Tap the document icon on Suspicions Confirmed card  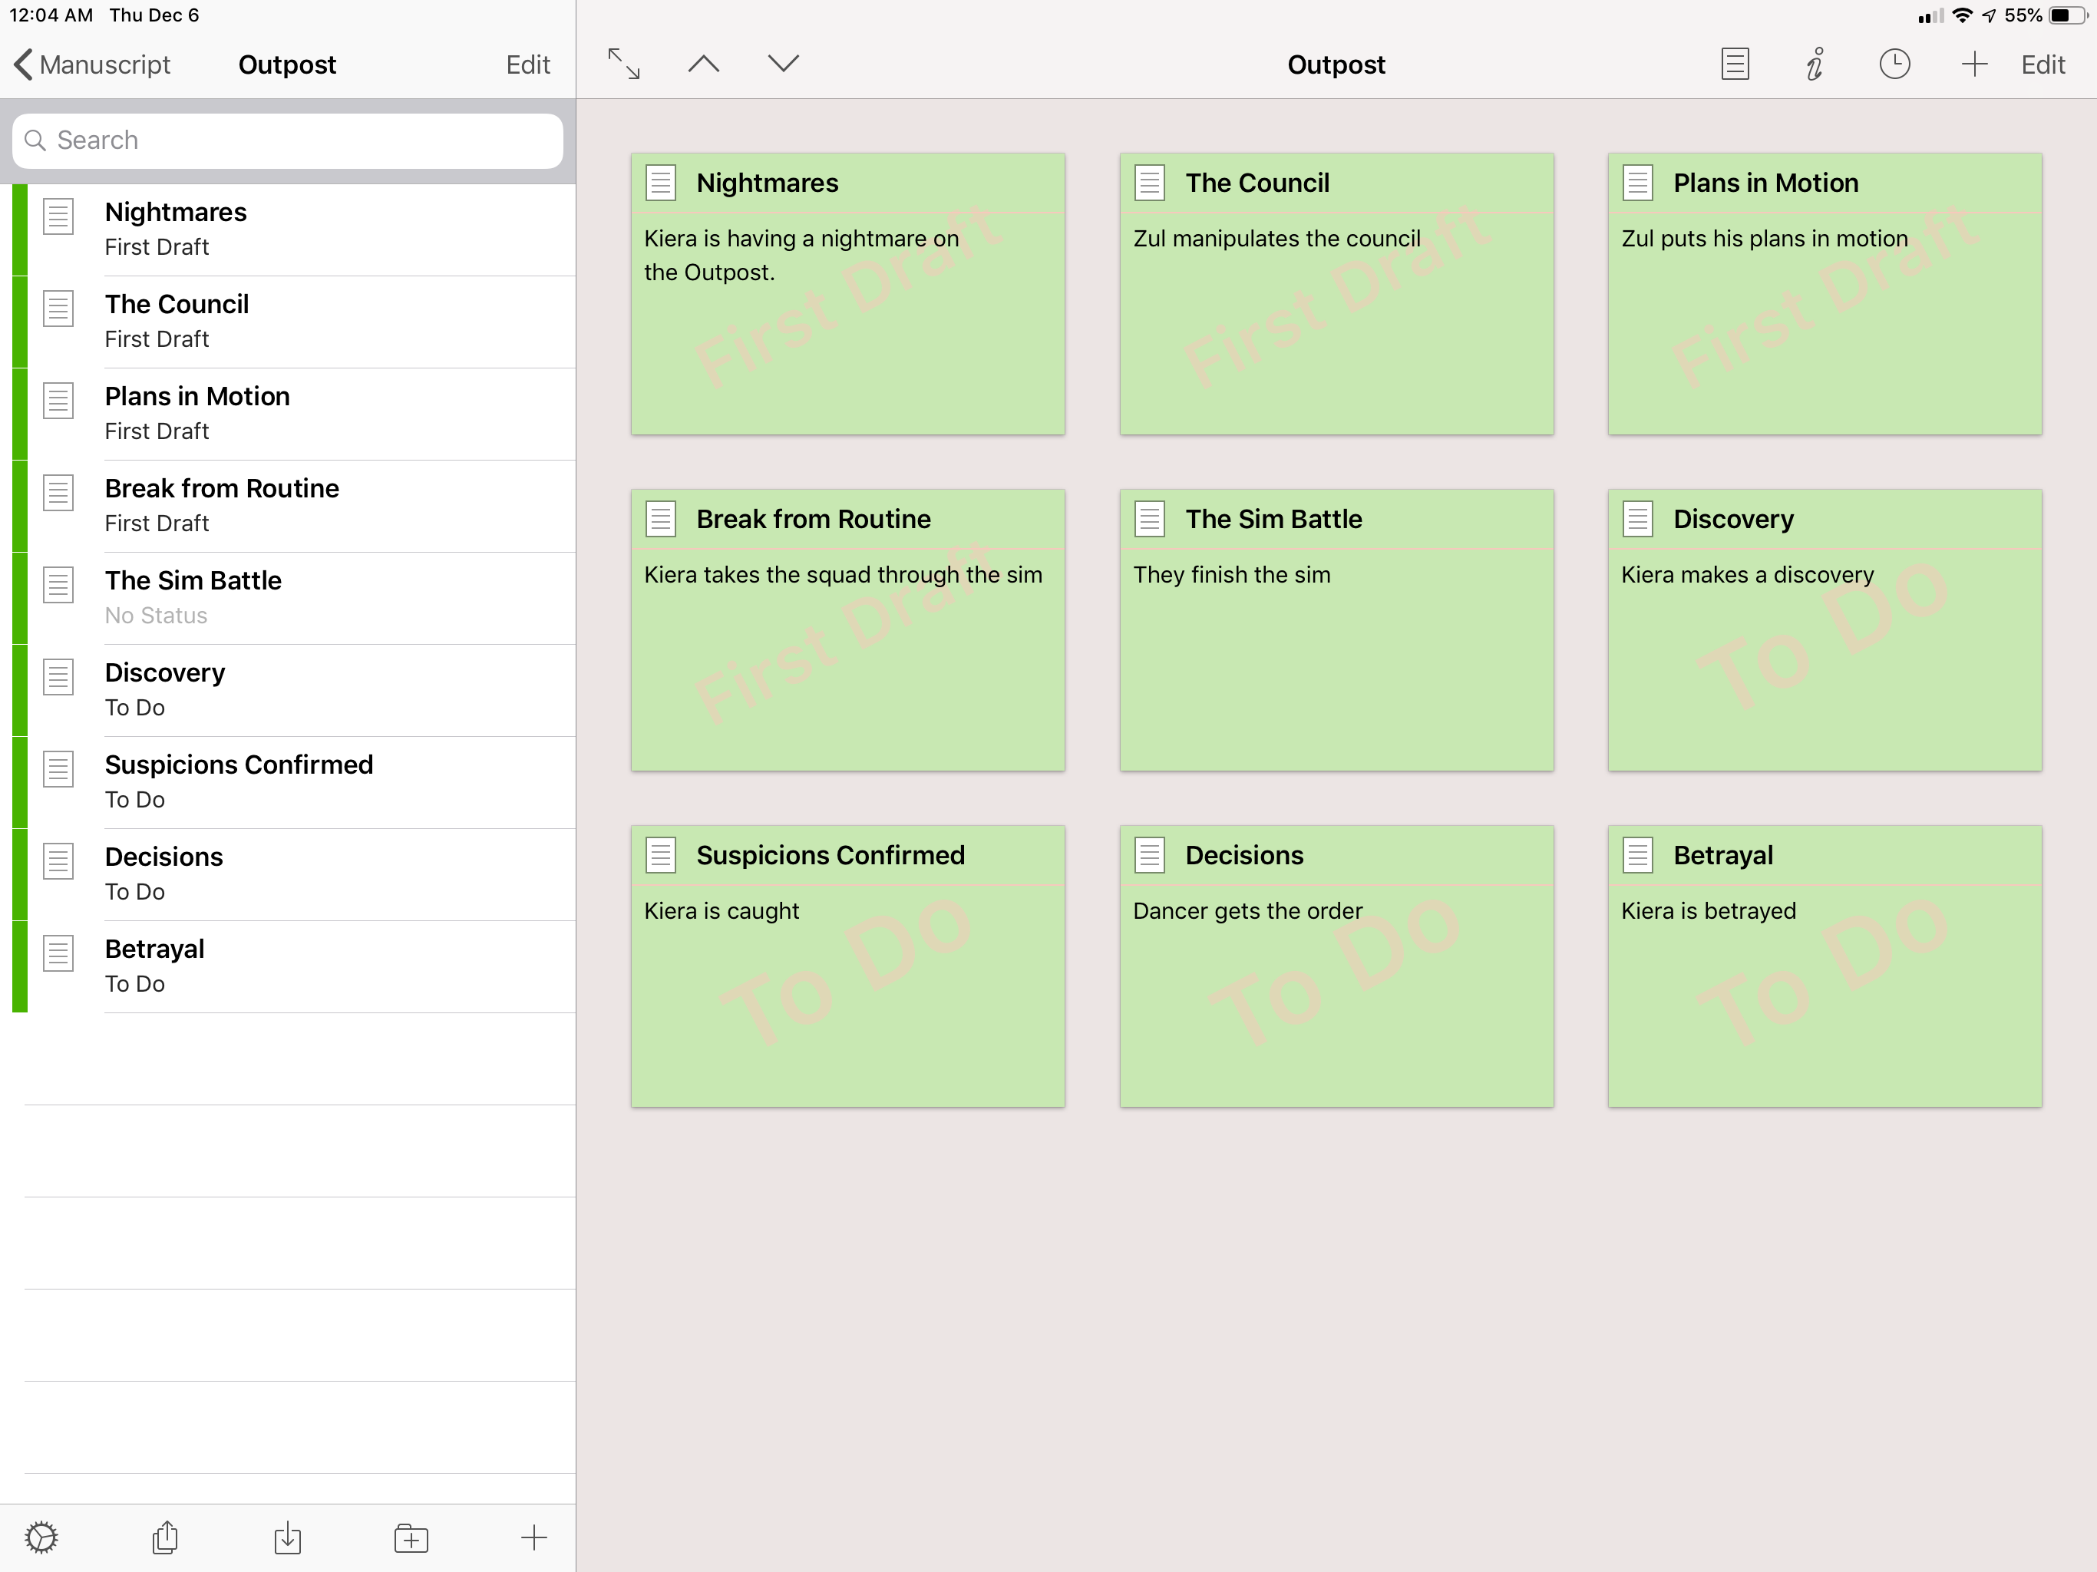click(661, 854)
